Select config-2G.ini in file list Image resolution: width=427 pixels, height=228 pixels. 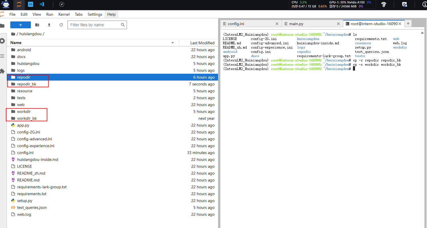click(113, 132)
